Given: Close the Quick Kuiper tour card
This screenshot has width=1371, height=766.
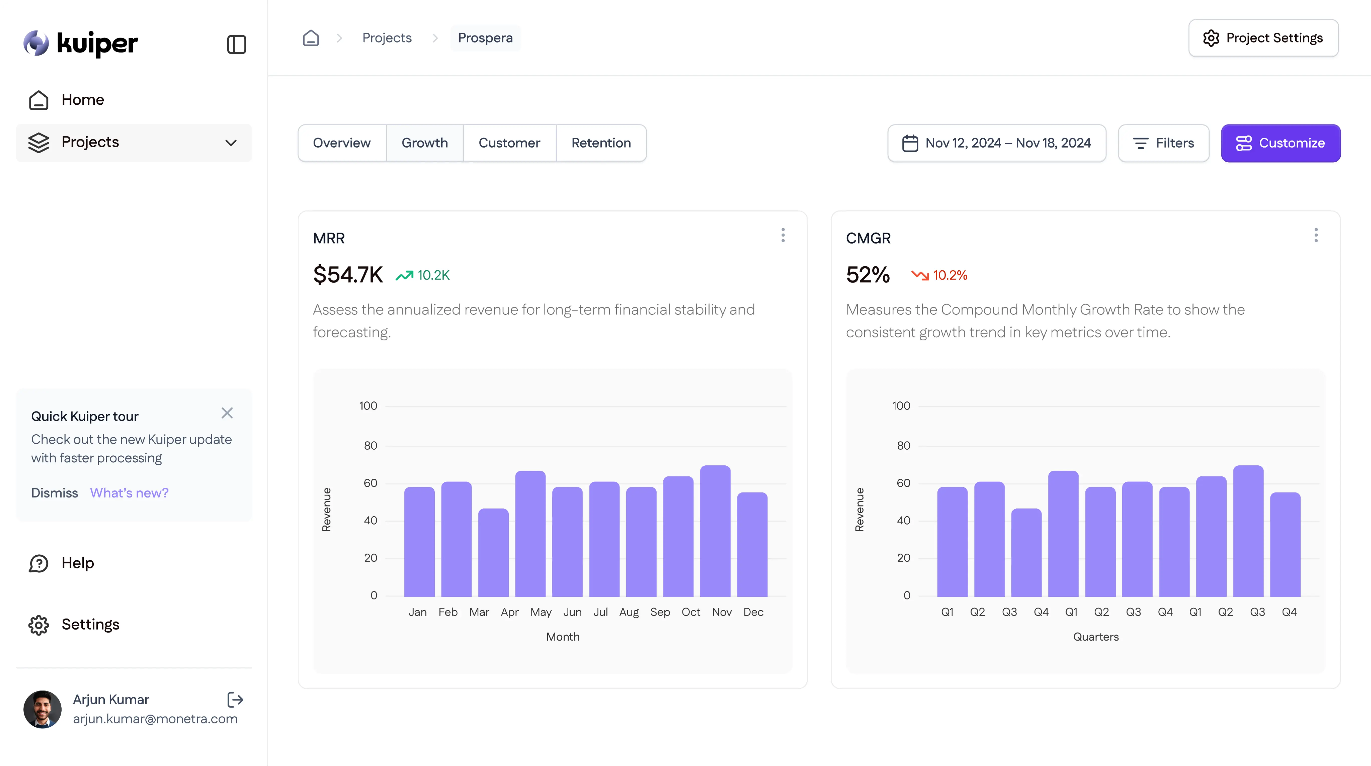Looking at the screenshot, I should pos(227,413).
